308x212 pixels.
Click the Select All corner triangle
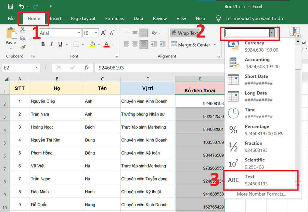[6, 79]
